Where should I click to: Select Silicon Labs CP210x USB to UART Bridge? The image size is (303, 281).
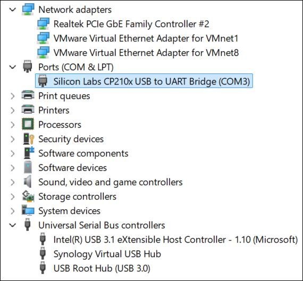[x=144, y=81]
